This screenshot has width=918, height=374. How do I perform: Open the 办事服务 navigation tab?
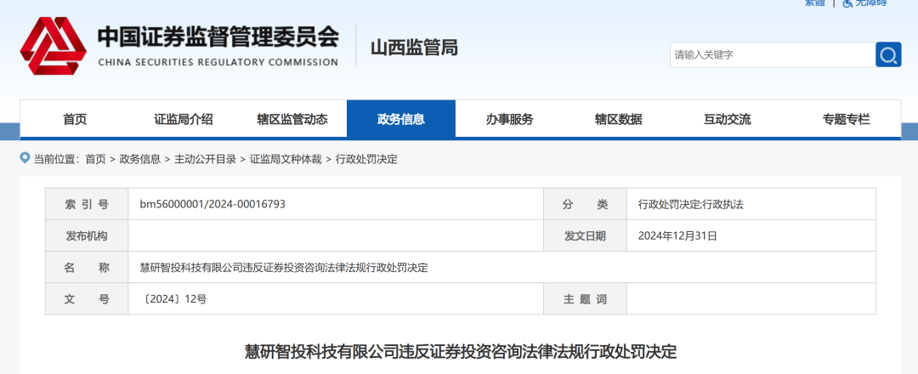click(509, 119)
